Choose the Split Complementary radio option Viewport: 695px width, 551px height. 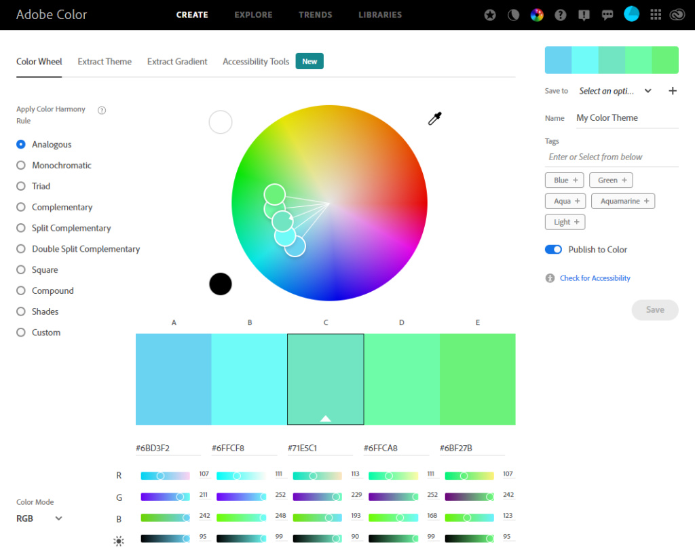click(x=21, y=228)
